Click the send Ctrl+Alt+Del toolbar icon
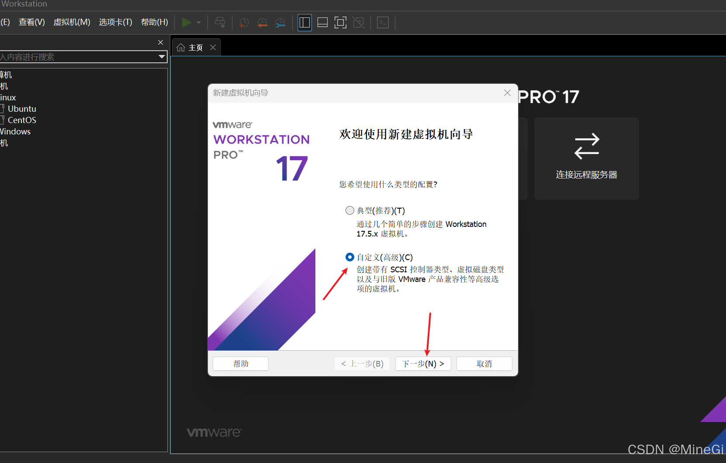This screenshot has height=463, width=726. (x=220, y=22)
